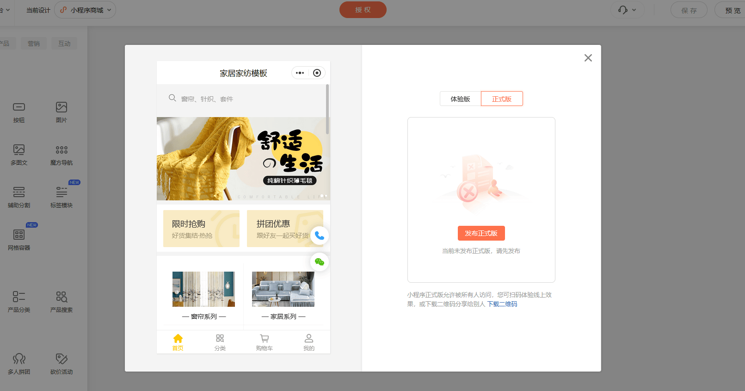The image size is (745, 391).
Task: Click the 保存 button
Action: click(689, 10)
